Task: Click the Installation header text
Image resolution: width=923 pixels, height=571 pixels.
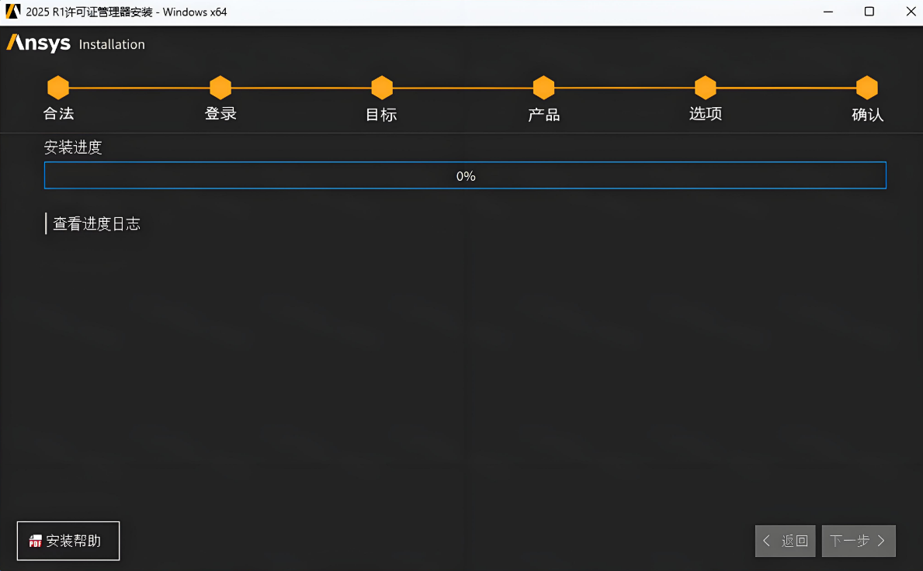Action: click(112, 45)
